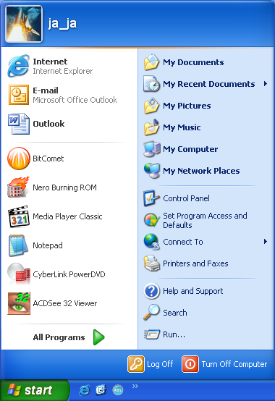Click the Turn Off Computer button

tap(224, 364)
